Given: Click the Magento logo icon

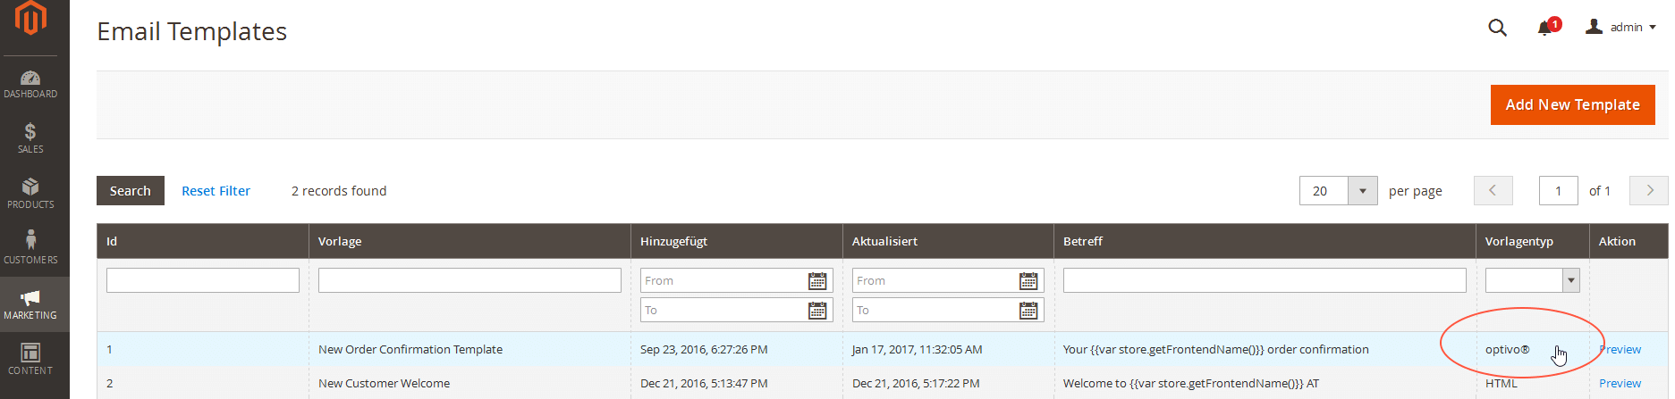Looking at the screenshot, I should pos(30,19).
